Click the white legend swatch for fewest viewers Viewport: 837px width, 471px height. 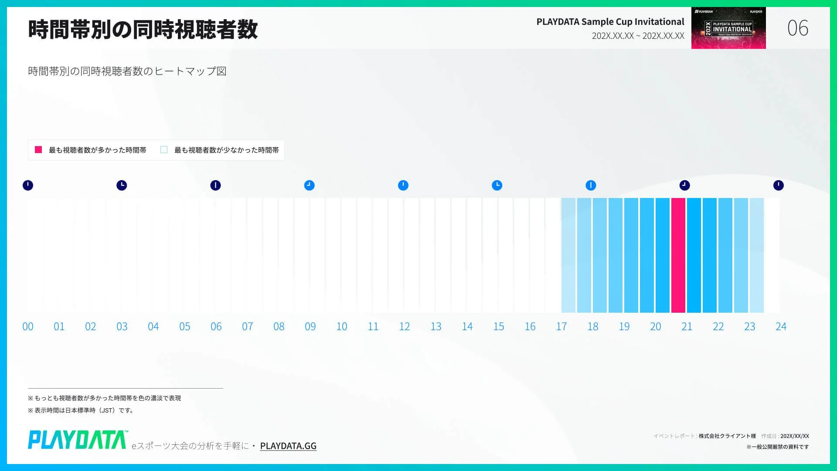pos(164,150)
